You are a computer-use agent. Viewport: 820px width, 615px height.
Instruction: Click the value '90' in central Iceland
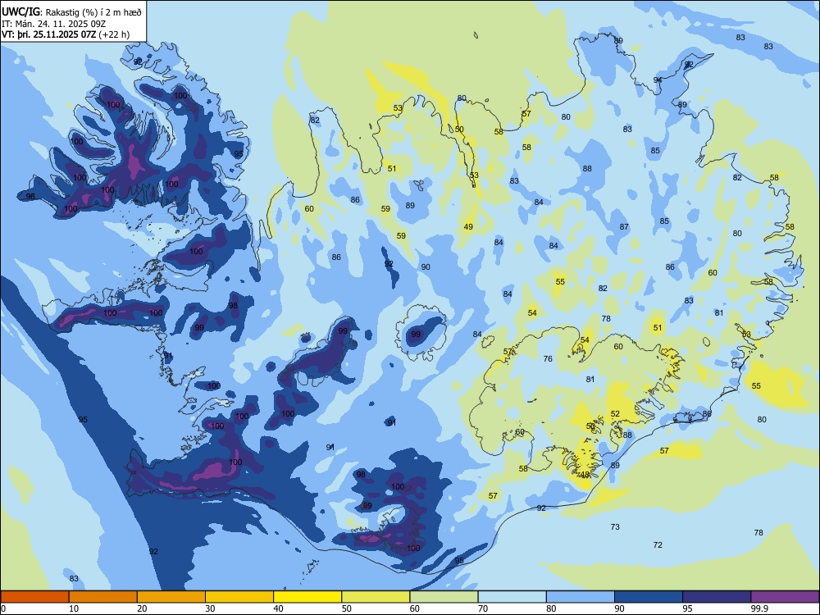426,266
